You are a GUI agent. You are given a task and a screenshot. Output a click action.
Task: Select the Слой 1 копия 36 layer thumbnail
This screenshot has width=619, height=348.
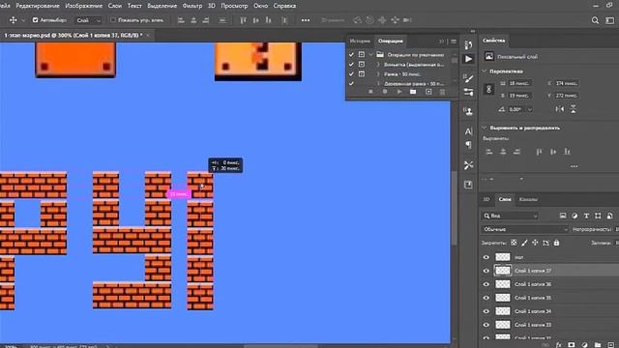pos(503,284)
